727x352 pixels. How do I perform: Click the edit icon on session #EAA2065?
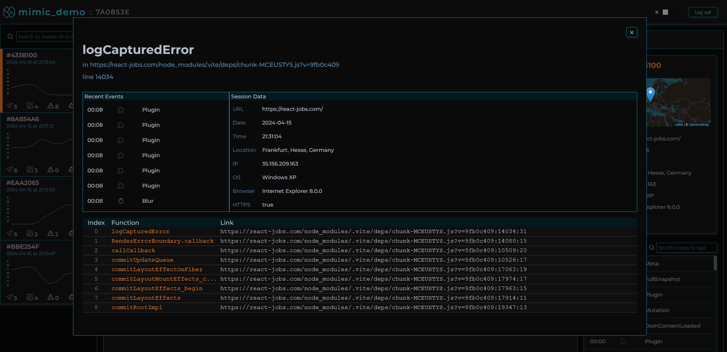(x=30, y=233)
